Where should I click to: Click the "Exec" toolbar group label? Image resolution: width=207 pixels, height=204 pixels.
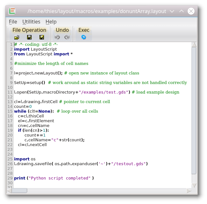coord(84,30)
